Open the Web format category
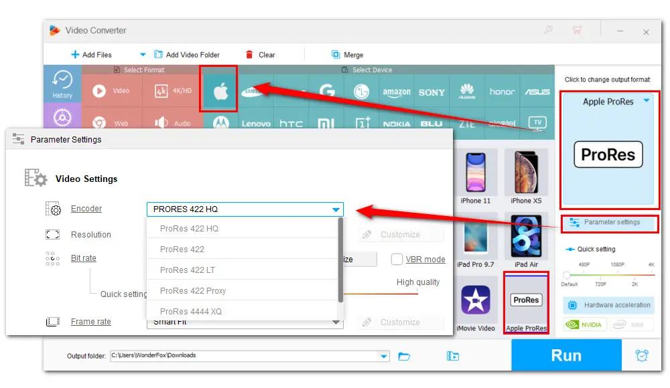The image size is (670, 388). [x=111, y=123]
